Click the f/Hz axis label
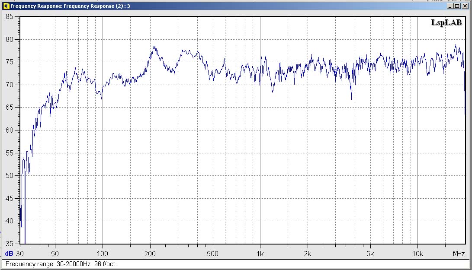Viewport: 472px width, 270px height. (459, 254)
